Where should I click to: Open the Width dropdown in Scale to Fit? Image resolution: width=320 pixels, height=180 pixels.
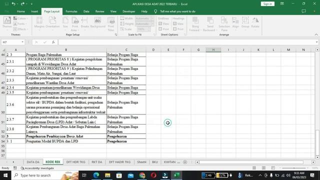(x=152, y=18)
